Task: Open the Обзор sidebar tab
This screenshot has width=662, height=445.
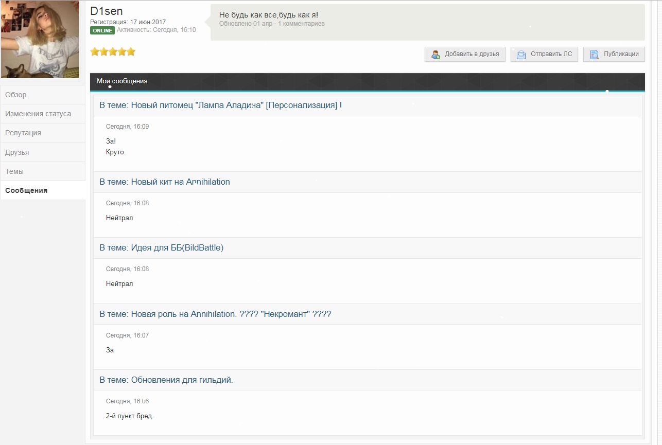Action: pos(43,95)
